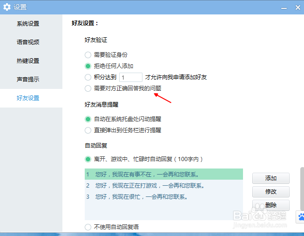
Task: Click the 修改 button
Action: click(x=271, y=192)
